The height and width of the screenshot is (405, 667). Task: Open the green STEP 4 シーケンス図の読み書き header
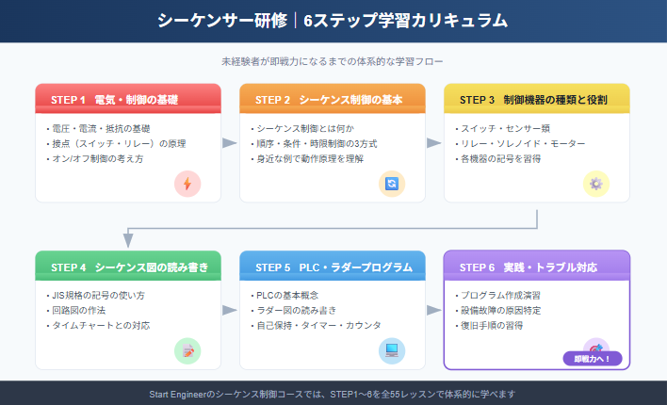click(128, 267)
